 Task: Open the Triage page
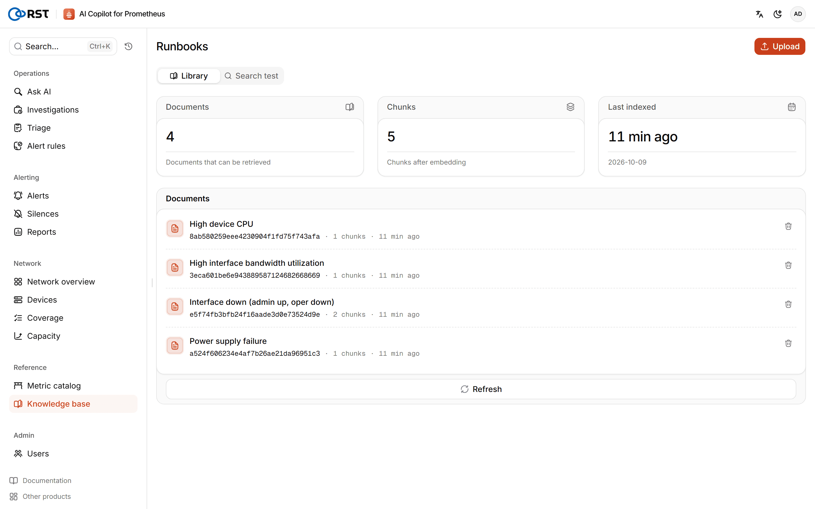point(73,128)
